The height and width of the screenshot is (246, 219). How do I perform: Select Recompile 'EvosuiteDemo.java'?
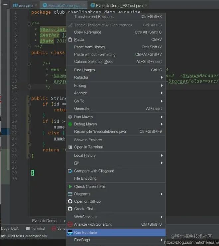pyautogui.click(x=116, y=131)
